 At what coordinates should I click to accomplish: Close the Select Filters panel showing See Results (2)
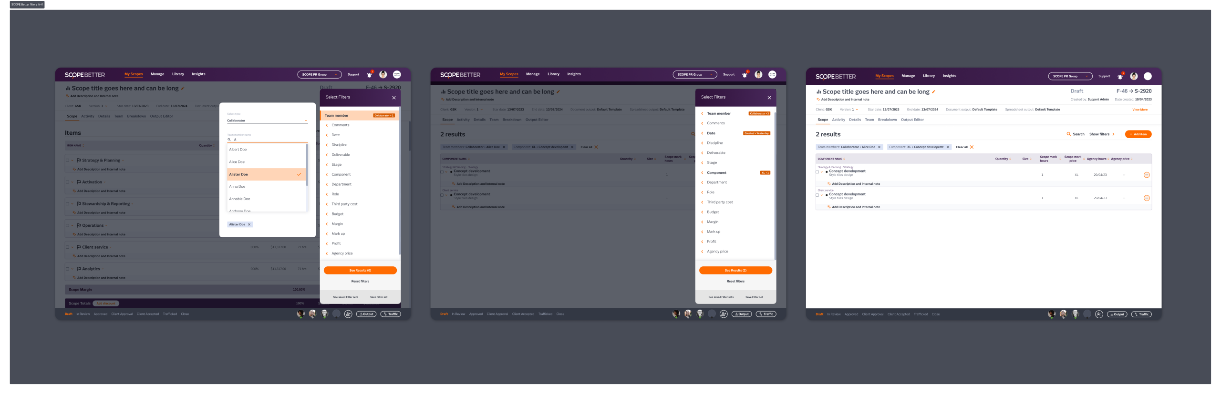769,98
